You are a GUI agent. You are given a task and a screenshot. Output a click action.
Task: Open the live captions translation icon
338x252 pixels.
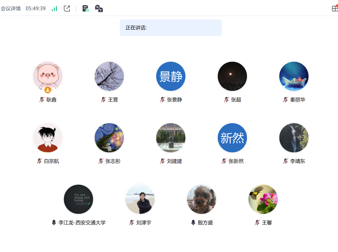click(99, 9)
